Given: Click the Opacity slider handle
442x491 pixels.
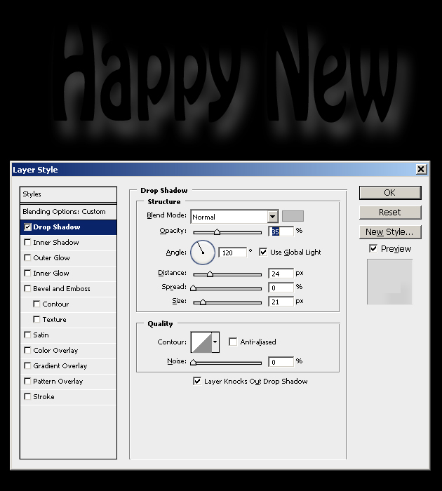Looking at the screenshot, I should [x=217, y=231].
